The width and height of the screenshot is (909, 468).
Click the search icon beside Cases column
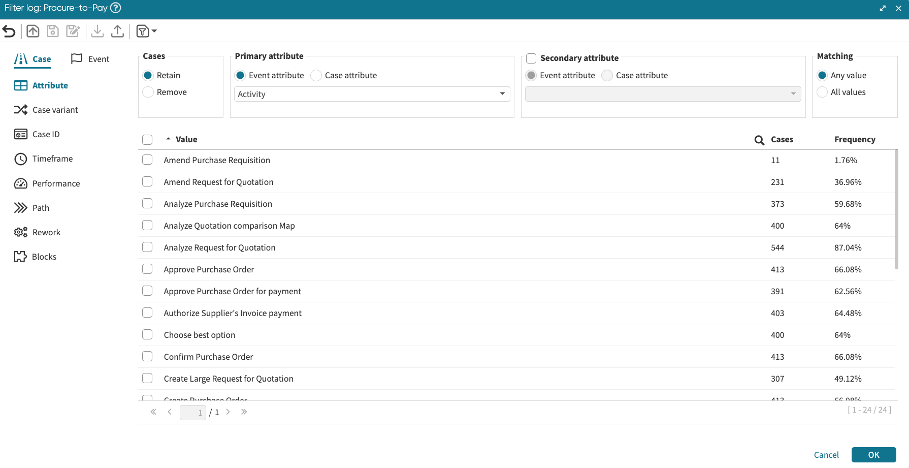coord(759,140)
